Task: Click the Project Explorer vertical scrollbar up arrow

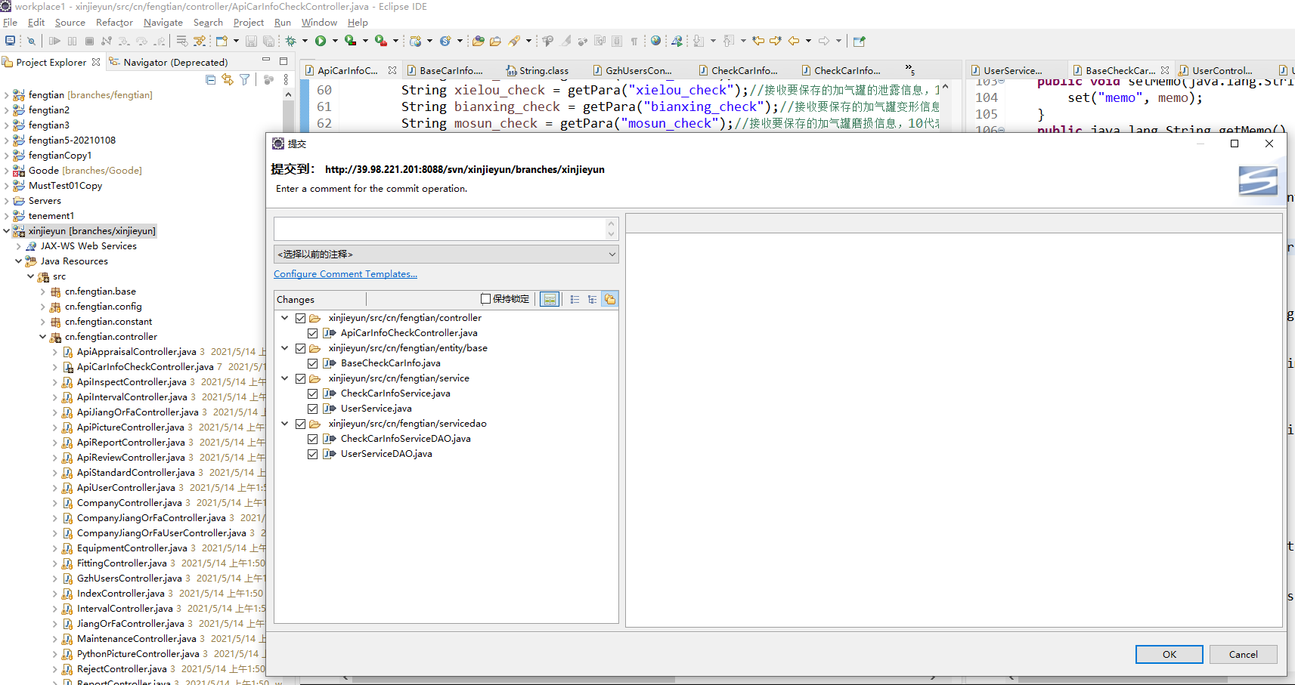Action: 288,94
